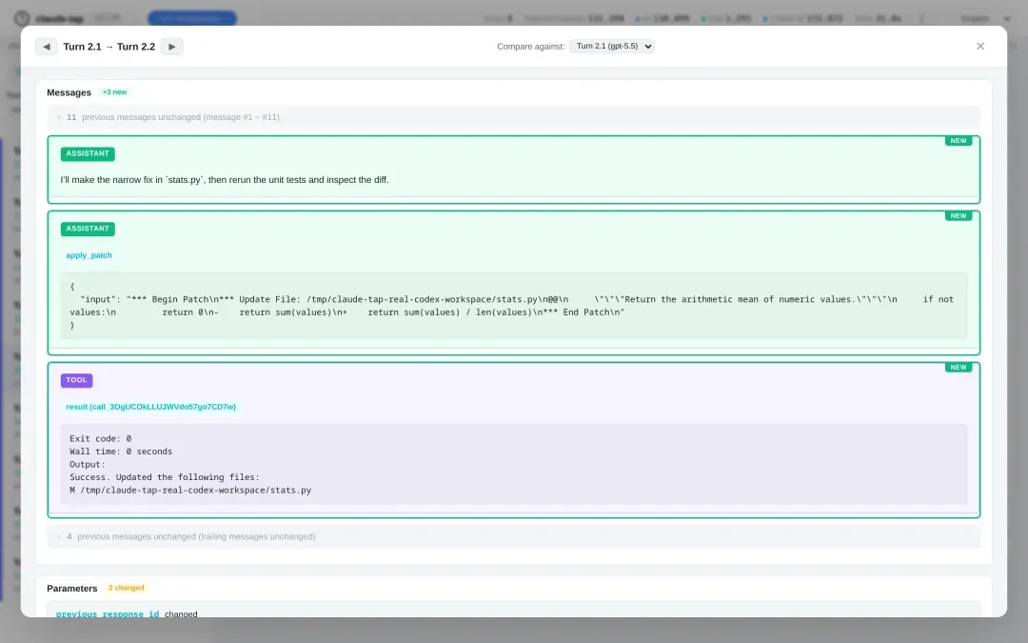Click the NEW tag on tool result message

958,368
